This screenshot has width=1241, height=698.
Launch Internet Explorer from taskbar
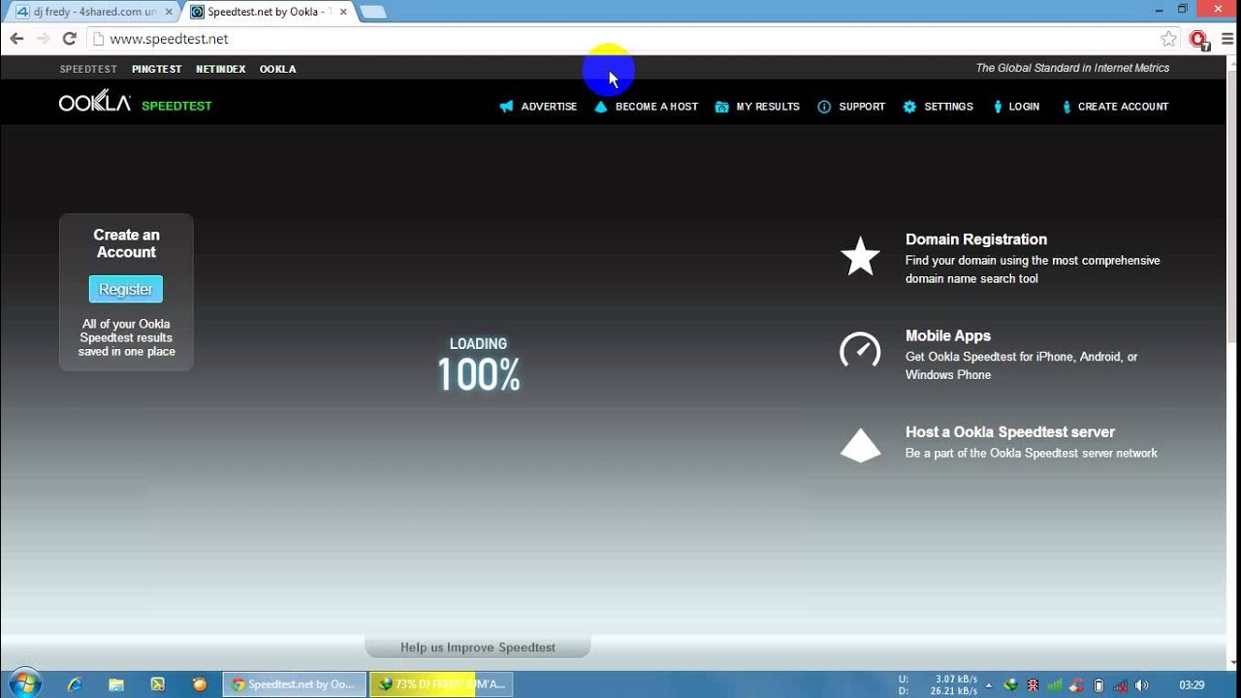pyautogui.click(x=75, y=684)
